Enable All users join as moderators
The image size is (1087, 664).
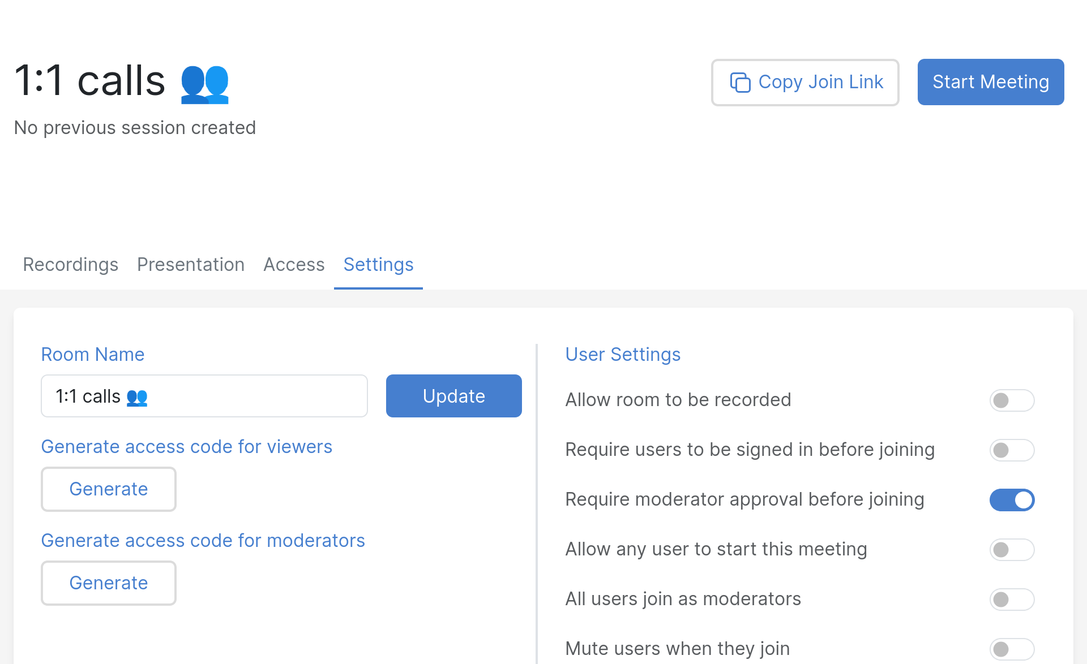[x=1012, y=600]
